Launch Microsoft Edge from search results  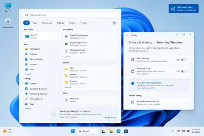[34, 59]
